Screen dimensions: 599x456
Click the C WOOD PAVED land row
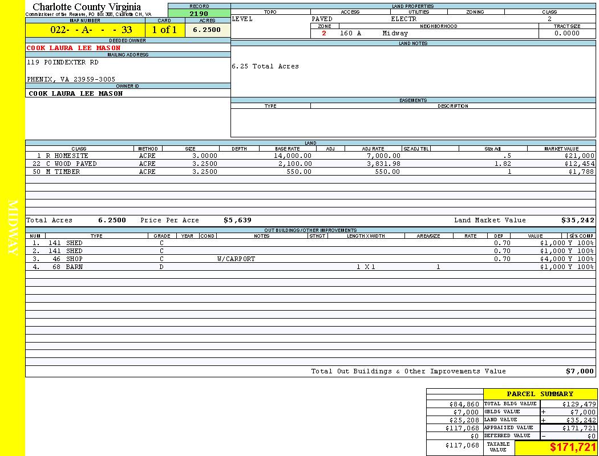[71, 164]
